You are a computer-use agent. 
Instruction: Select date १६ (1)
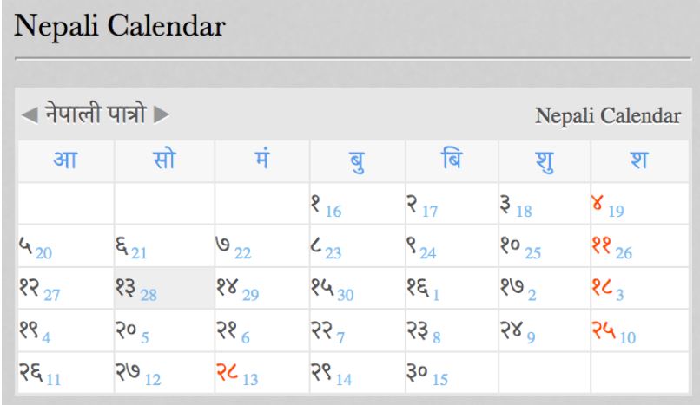tap(452, 288)
